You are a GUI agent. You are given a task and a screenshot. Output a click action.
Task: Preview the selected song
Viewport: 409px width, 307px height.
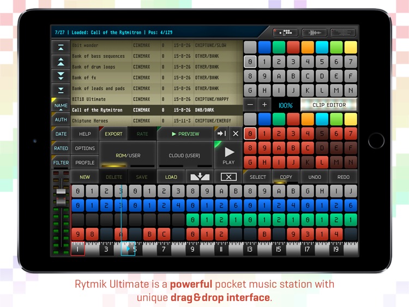185,134
